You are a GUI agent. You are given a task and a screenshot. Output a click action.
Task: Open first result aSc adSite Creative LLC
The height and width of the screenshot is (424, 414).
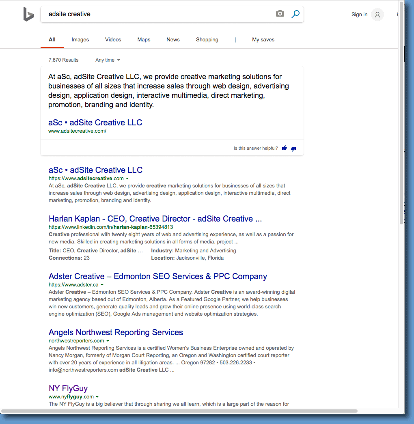tap(95, 170)
